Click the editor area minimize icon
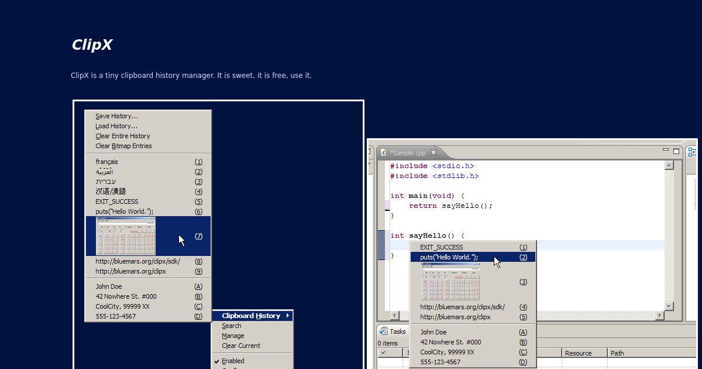Image resolution: width=702 pixels, height=369 pixels. 666,151
